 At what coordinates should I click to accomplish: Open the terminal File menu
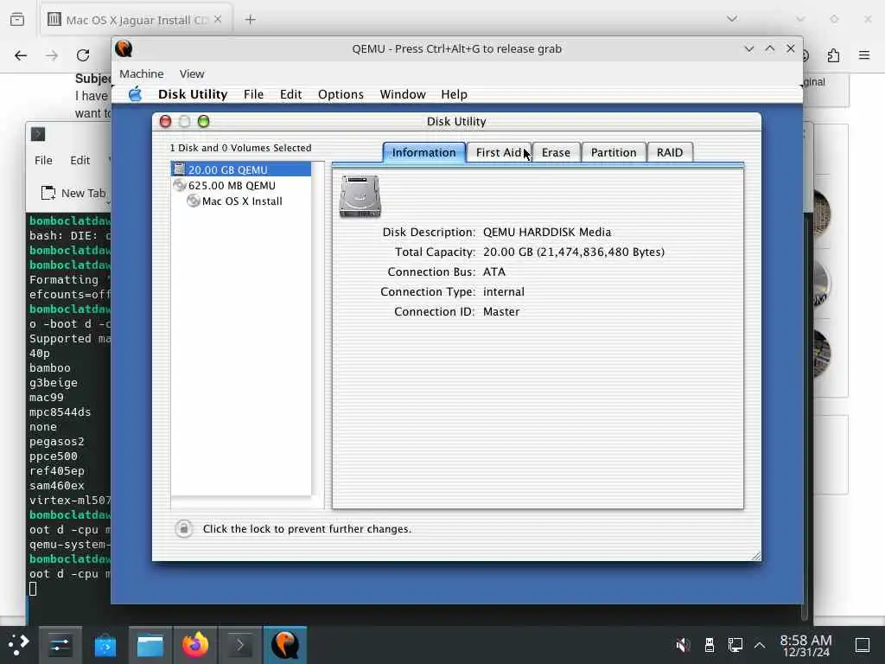[x=43, y=160]
